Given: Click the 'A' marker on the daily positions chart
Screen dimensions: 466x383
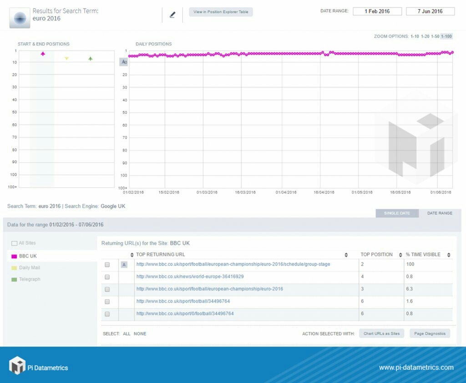Looking at the screenshot, I should (x=124, y=62).
